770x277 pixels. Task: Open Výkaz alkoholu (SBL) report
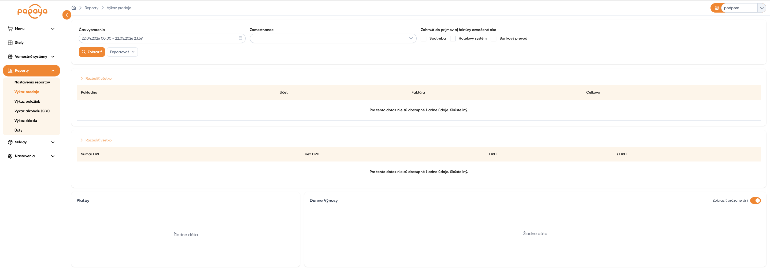tap(32, 111)
